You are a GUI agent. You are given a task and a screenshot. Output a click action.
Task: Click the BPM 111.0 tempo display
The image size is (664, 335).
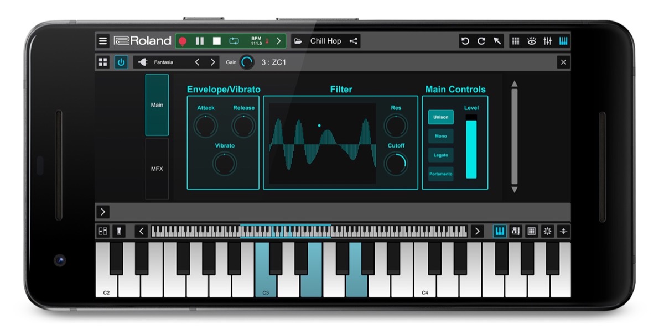coord(256,41)
